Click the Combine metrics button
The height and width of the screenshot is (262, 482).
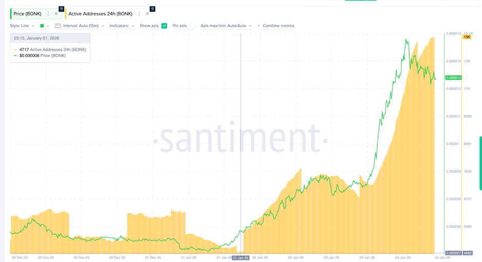point(276,26)
